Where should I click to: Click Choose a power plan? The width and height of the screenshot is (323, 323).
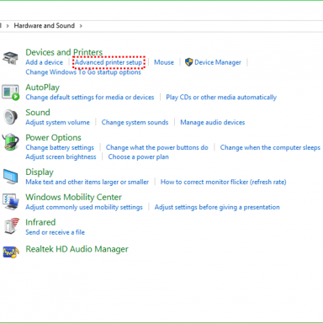tap(139, 156)
